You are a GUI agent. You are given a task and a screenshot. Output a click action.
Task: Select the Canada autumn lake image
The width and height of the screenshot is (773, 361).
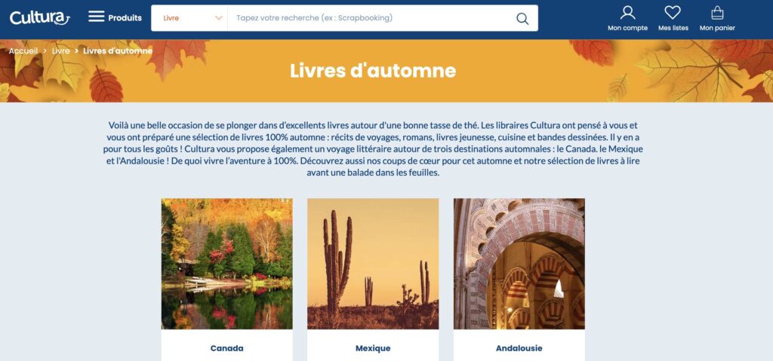[226, 264]
